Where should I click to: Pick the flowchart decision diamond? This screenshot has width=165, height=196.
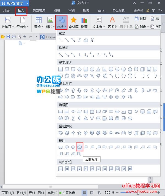coord(73,111)
